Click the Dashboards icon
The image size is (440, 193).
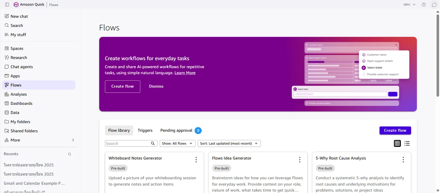7,103
